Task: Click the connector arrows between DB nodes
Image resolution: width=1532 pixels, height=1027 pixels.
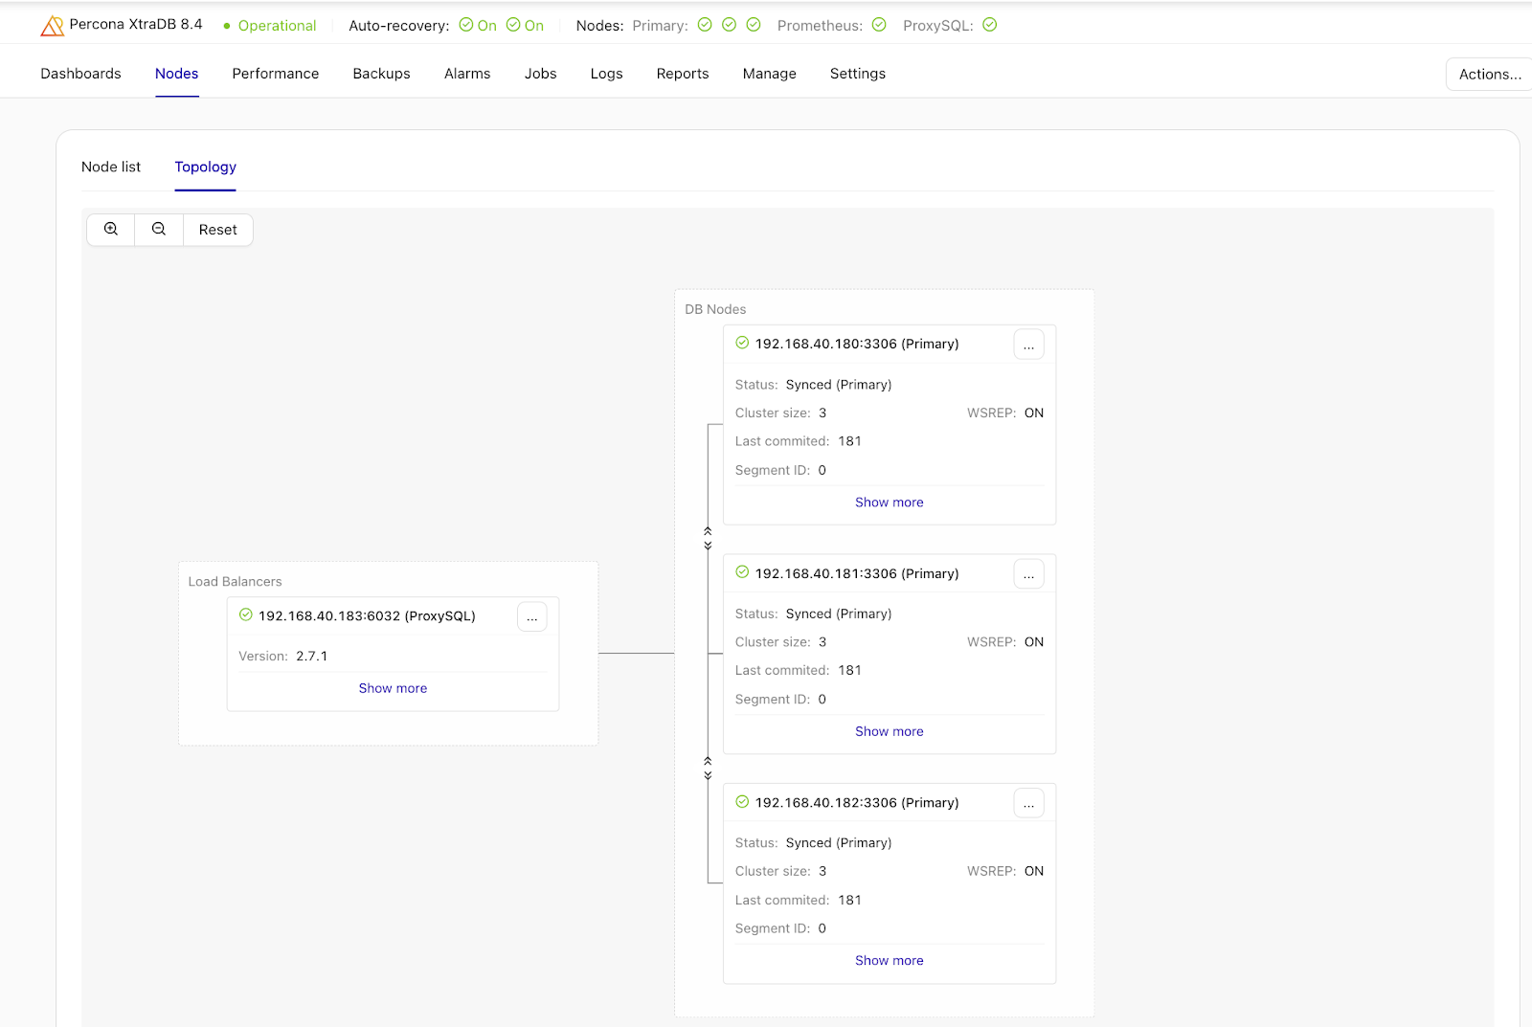Action: [709, 537]
